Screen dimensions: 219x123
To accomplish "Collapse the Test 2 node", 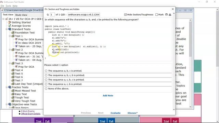I will [x=10, y=50].
